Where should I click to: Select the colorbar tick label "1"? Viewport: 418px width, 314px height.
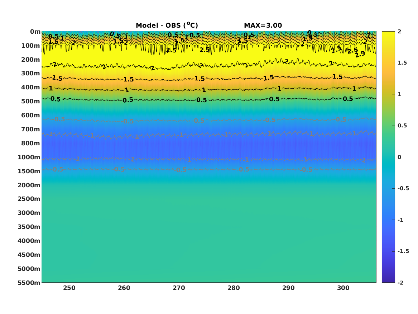coord(399,94)
